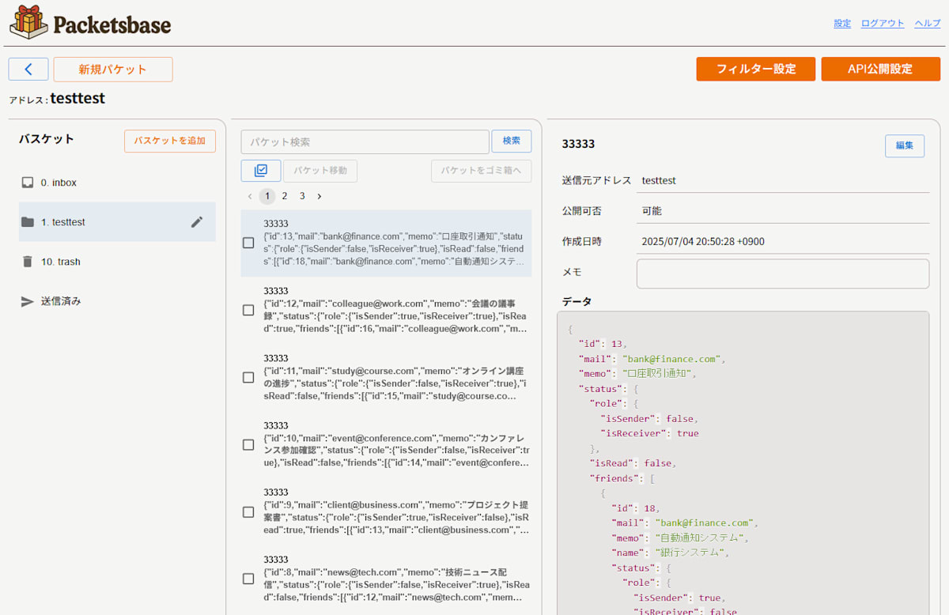The image size is (949, 615).
Task: Open the packet containing カンファレンス参加確認 memo
Action: pos(387,444)
